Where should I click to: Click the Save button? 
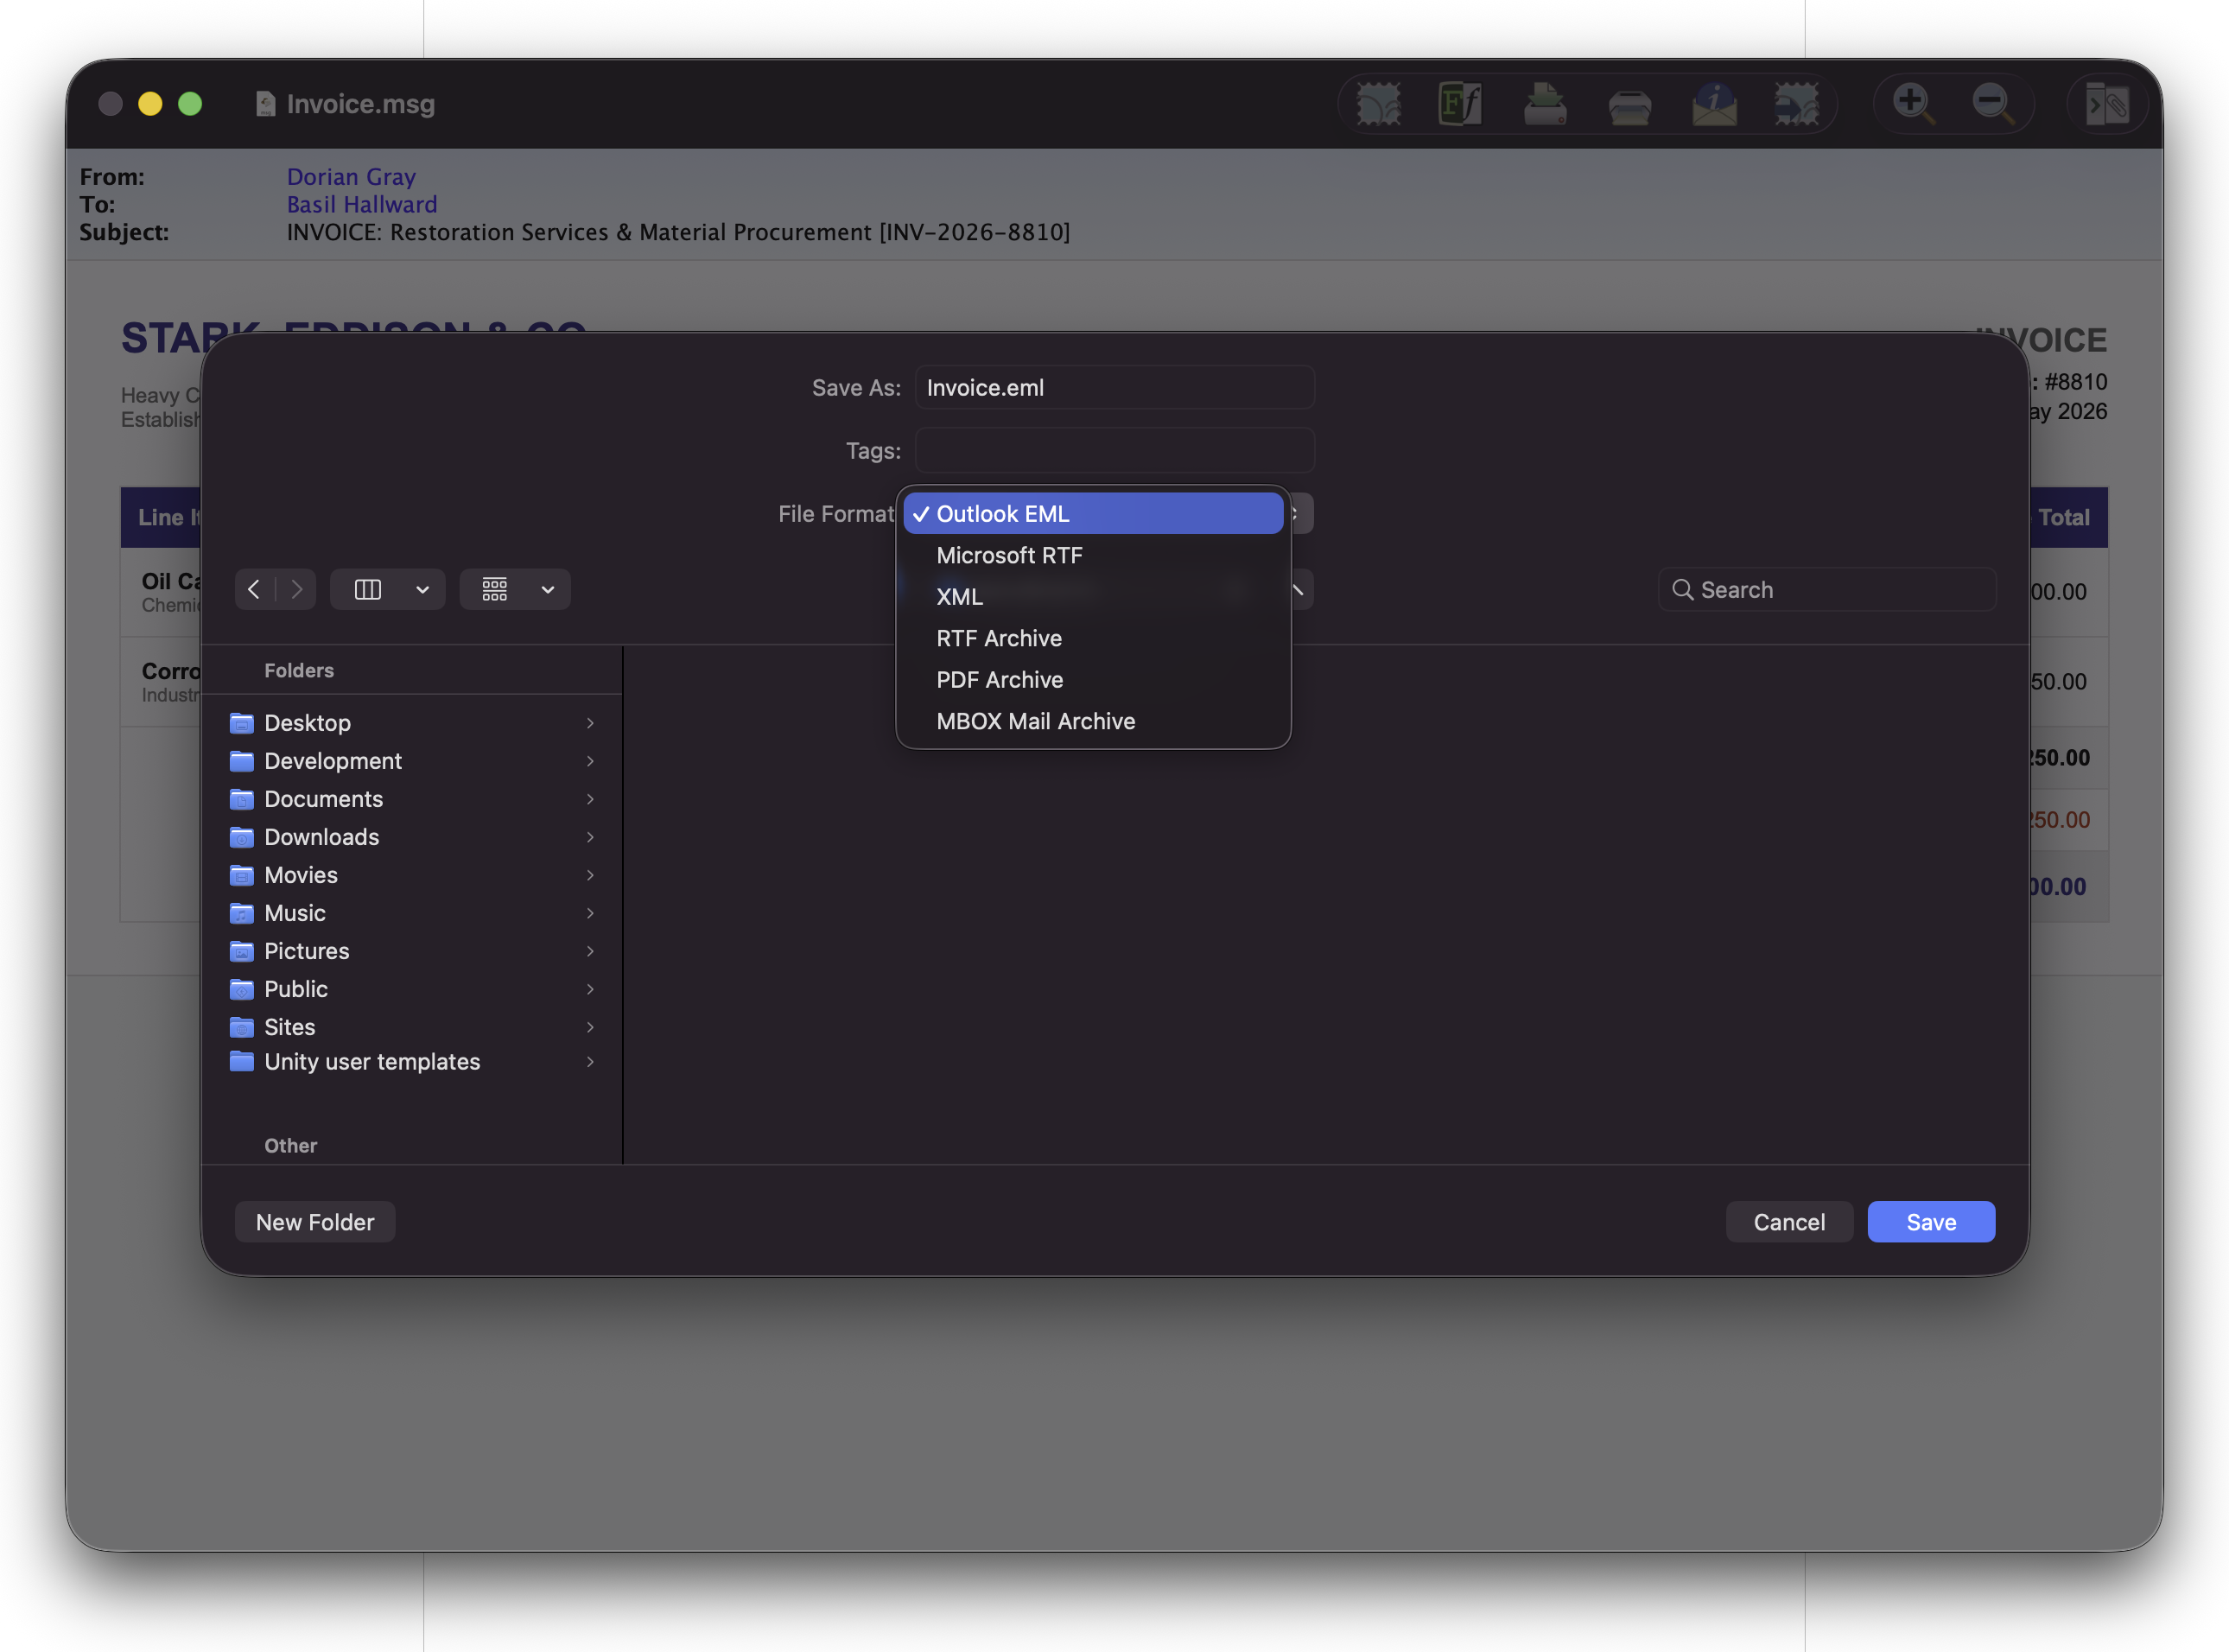[1931, 1222]
